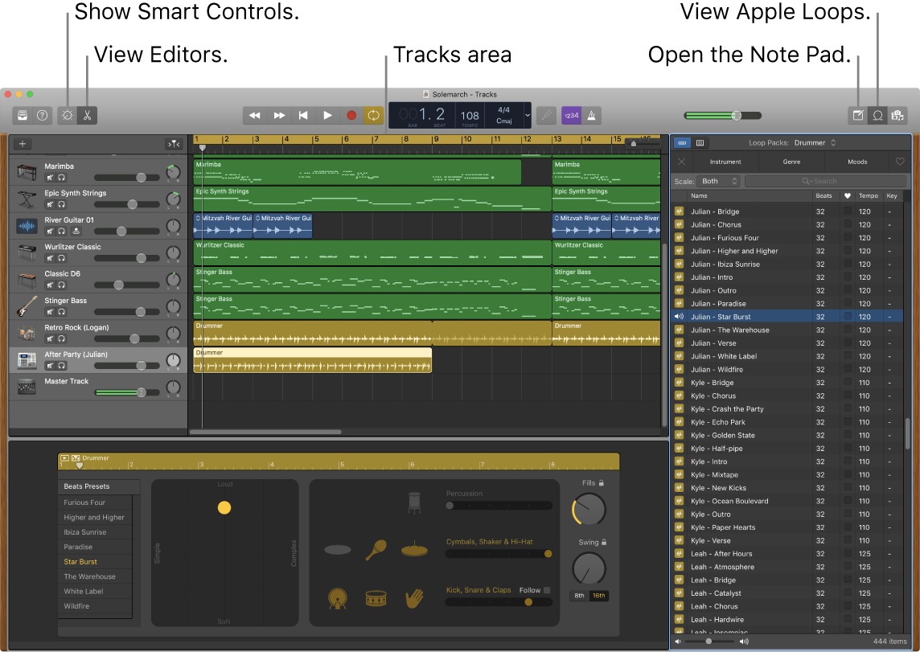The image size is (920, 652).
Task: Switch loop browser to column view
Action: [700, 142]
